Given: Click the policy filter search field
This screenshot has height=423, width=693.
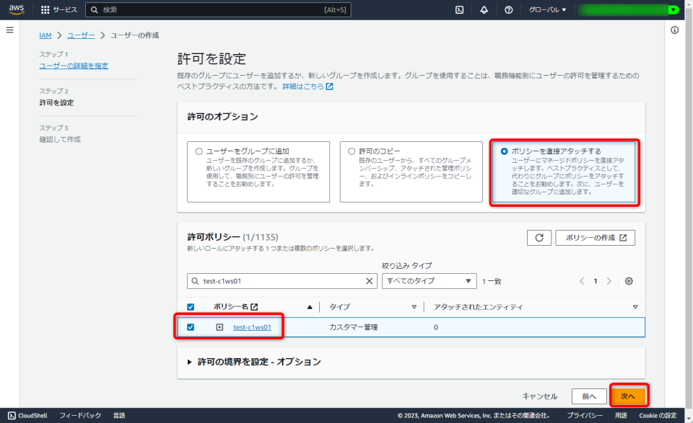Looking at the screenshot, I should click(x=282, y=280).
